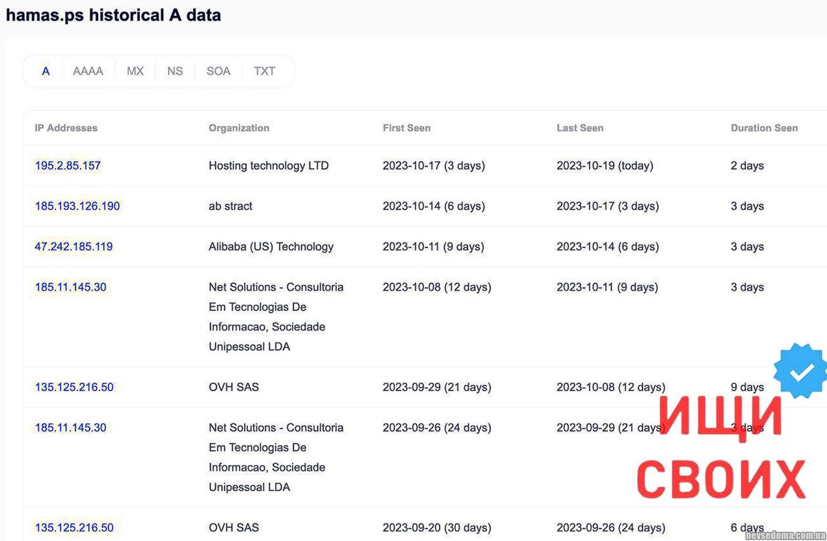
Task: Click the 185.193.126.190 IP link
Action: click(77, 206)
